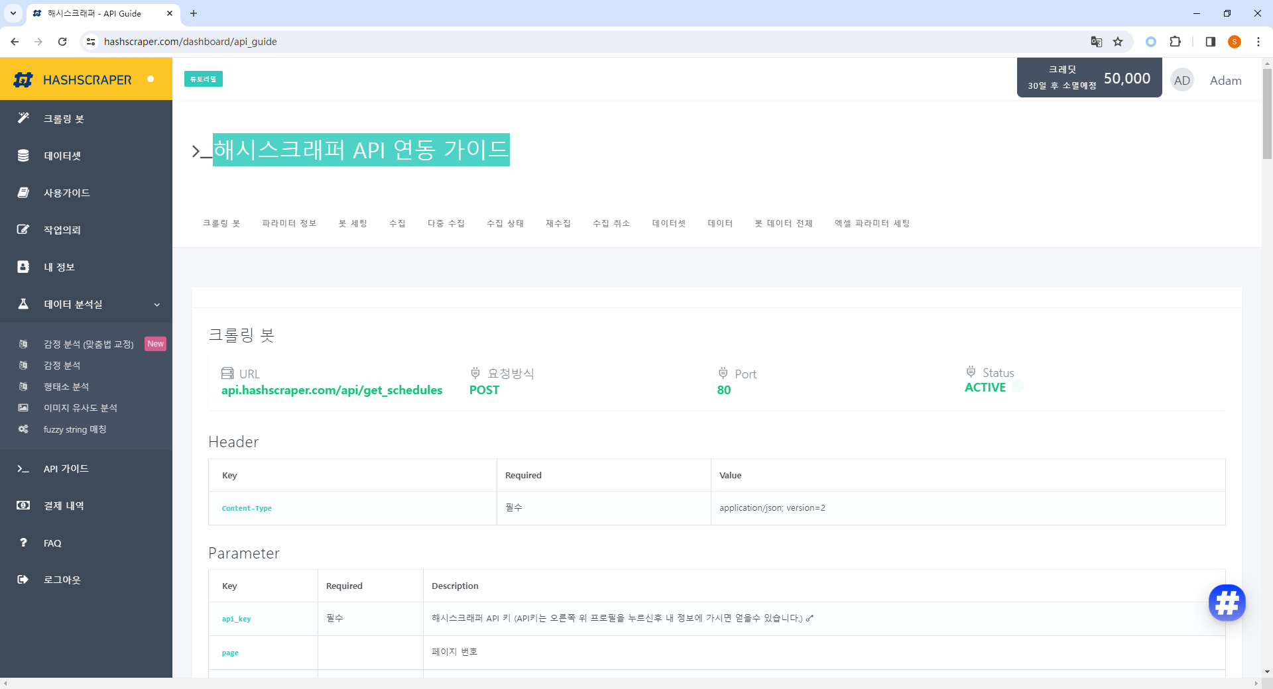
Task: Bookmark this page with the star icon
Action: tap(1118, 42)
